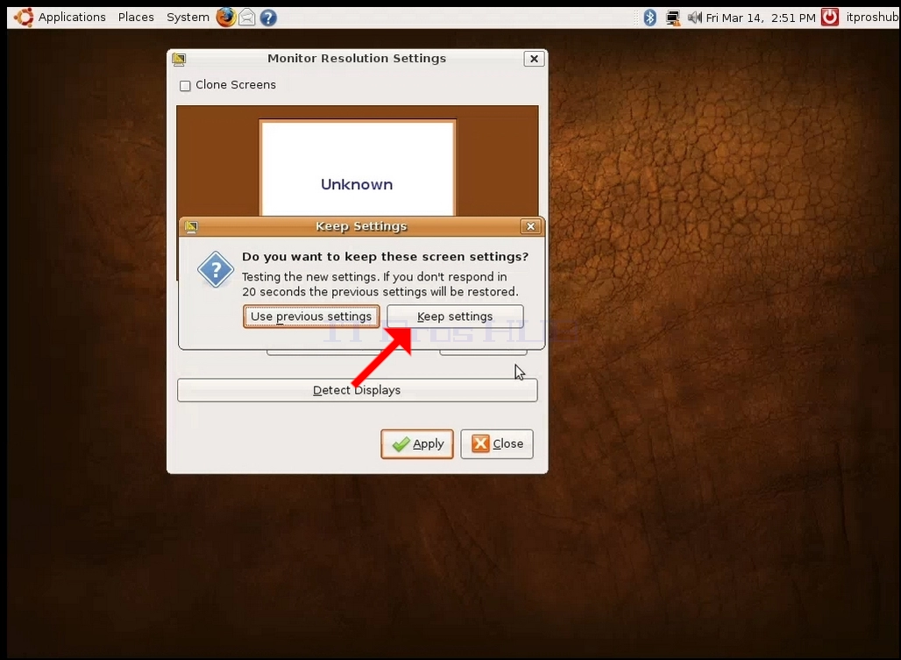Click the Detect Displays button
The image size is (901, 660).
(x=358, y=390)
